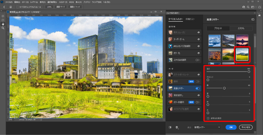This screenshot has height=135, width=263.
Task: Toggle the before/after preview icon at panel bottom
Action: click(170, 127)
